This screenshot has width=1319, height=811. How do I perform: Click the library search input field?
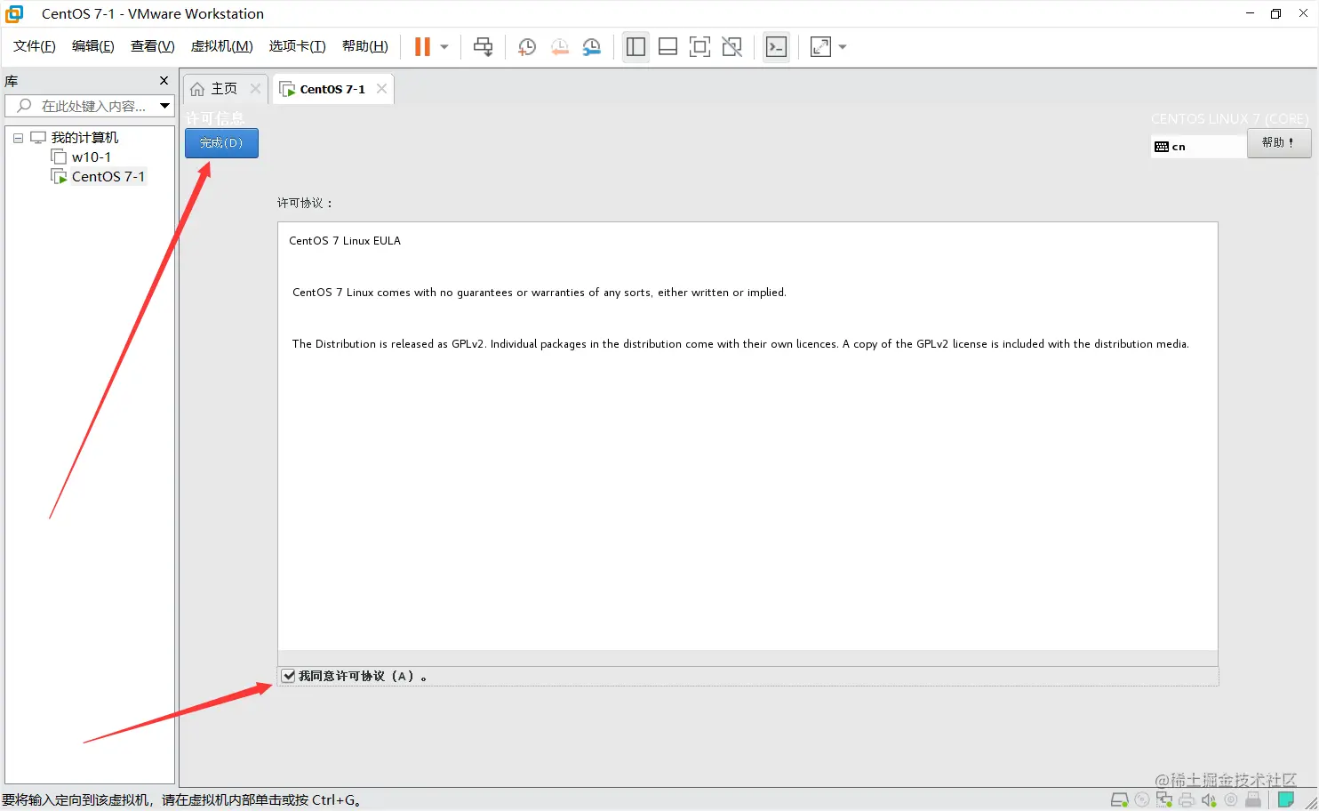point(82,106)
